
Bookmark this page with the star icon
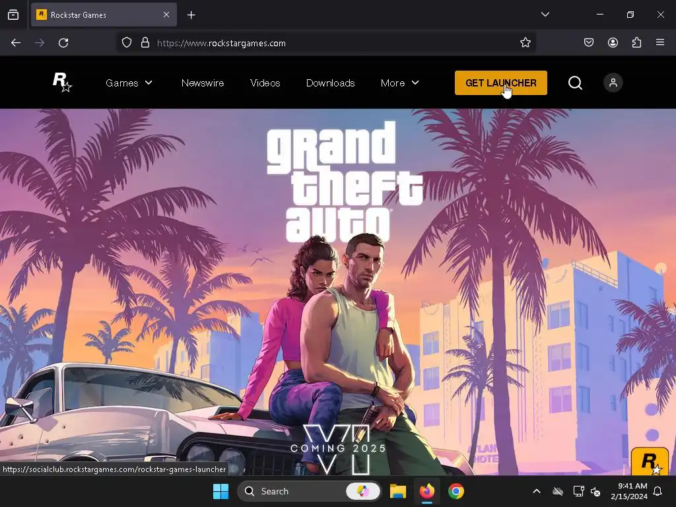tap(525, 43)
